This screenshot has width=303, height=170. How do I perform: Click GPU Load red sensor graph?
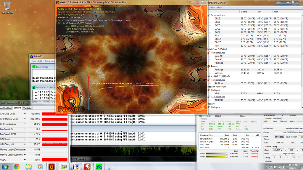(55, 139)
